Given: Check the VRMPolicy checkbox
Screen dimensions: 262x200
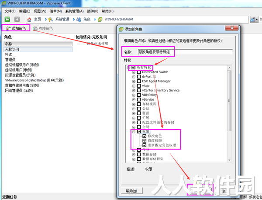Looking at the screenshot, I should coord(139,95).
